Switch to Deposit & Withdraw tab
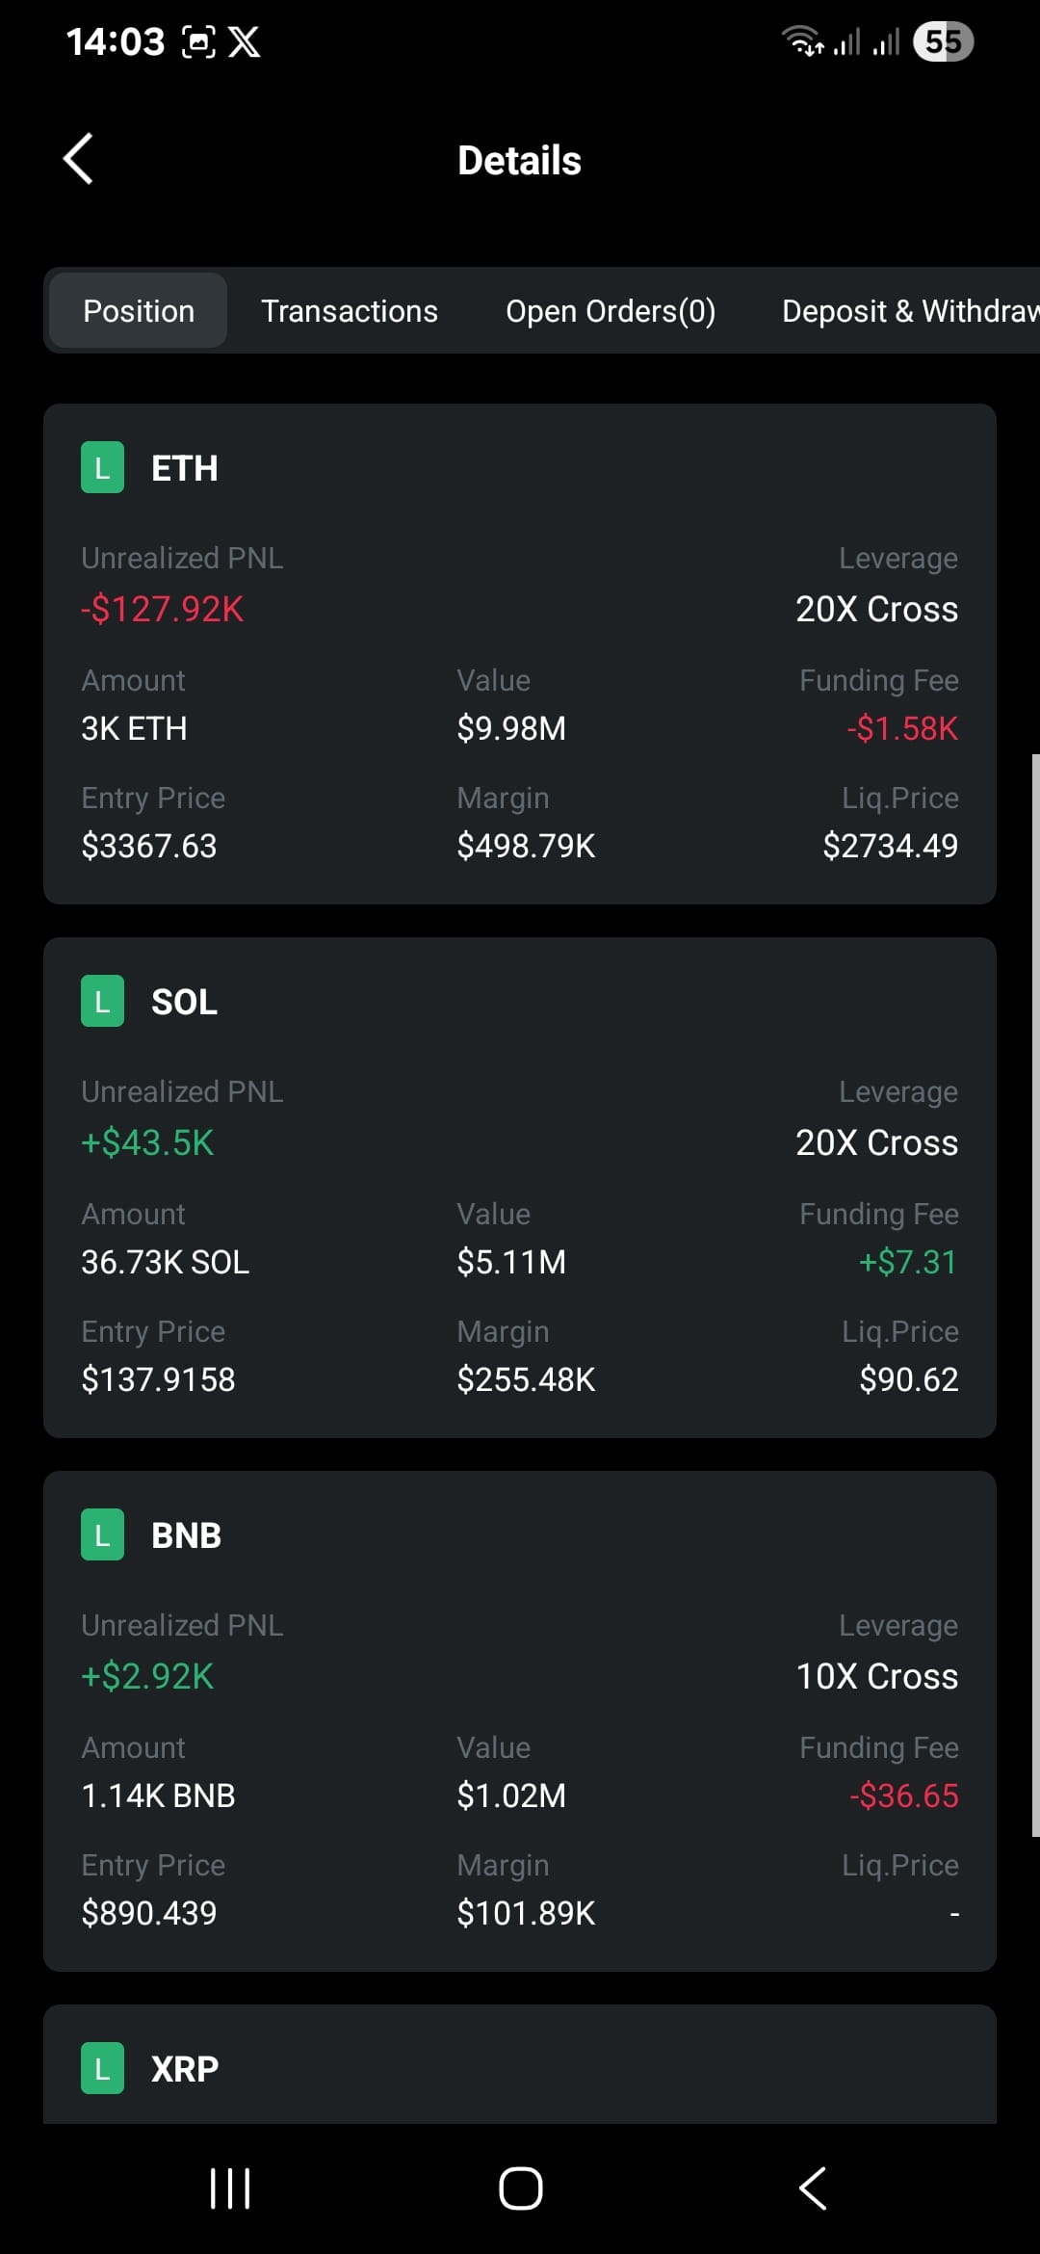Viewport: 1040px width, 2254px height. [910, 310]
